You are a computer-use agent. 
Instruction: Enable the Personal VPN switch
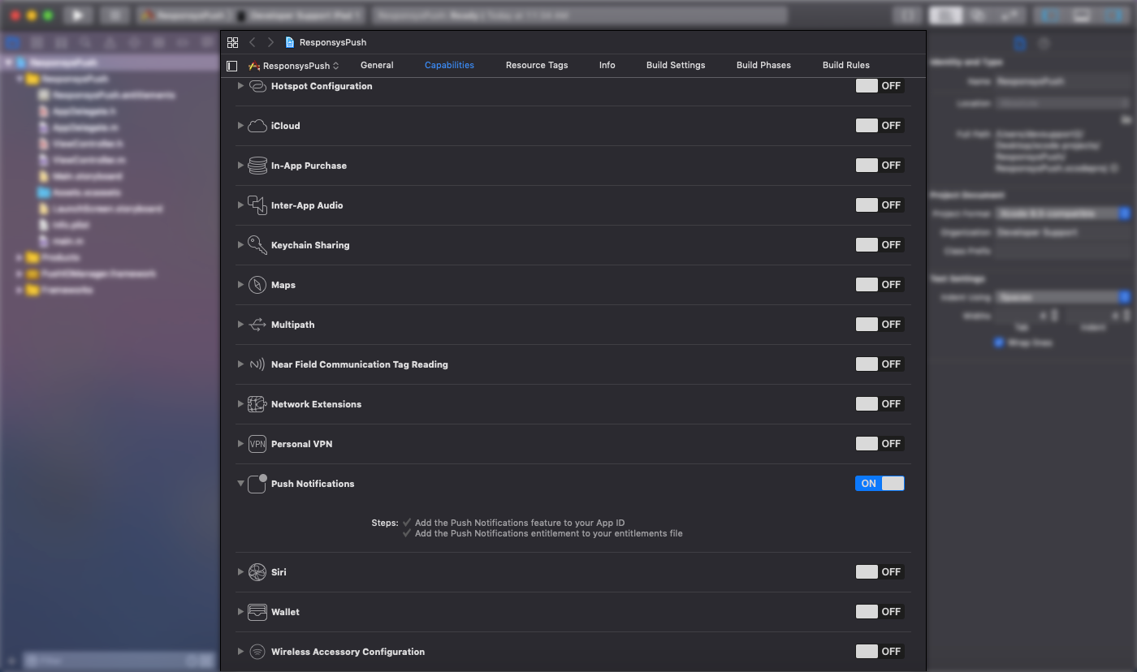point(880,444)
